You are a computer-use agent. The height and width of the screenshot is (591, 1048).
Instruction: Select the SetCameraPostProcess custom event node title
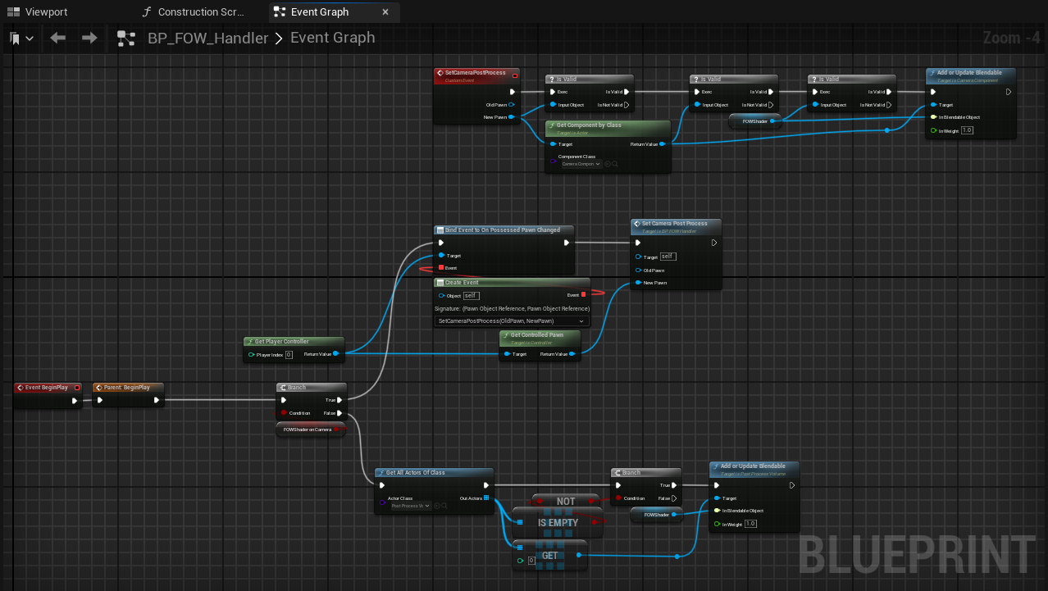pos(476,73)
